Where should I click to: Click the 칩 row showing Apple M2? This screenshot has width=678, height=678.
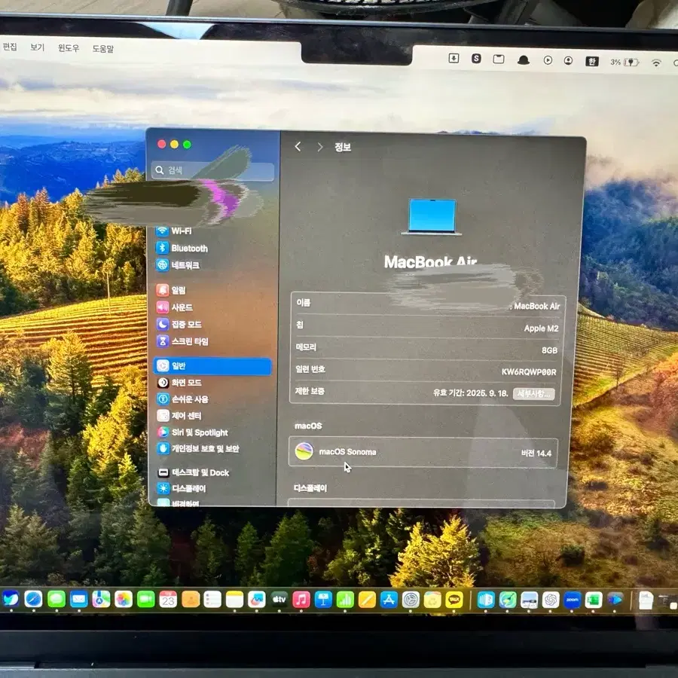427,327
